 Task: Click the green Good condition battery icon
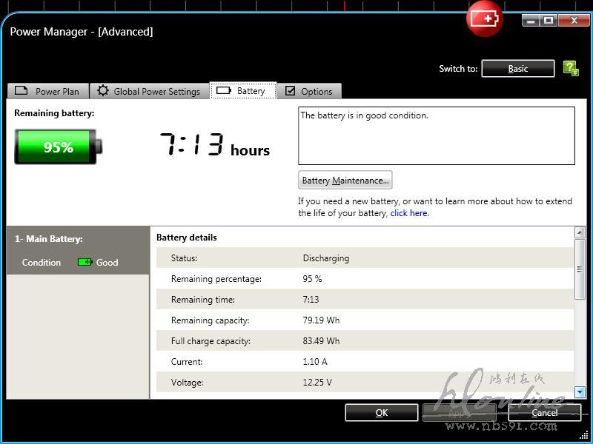[85, 262]
